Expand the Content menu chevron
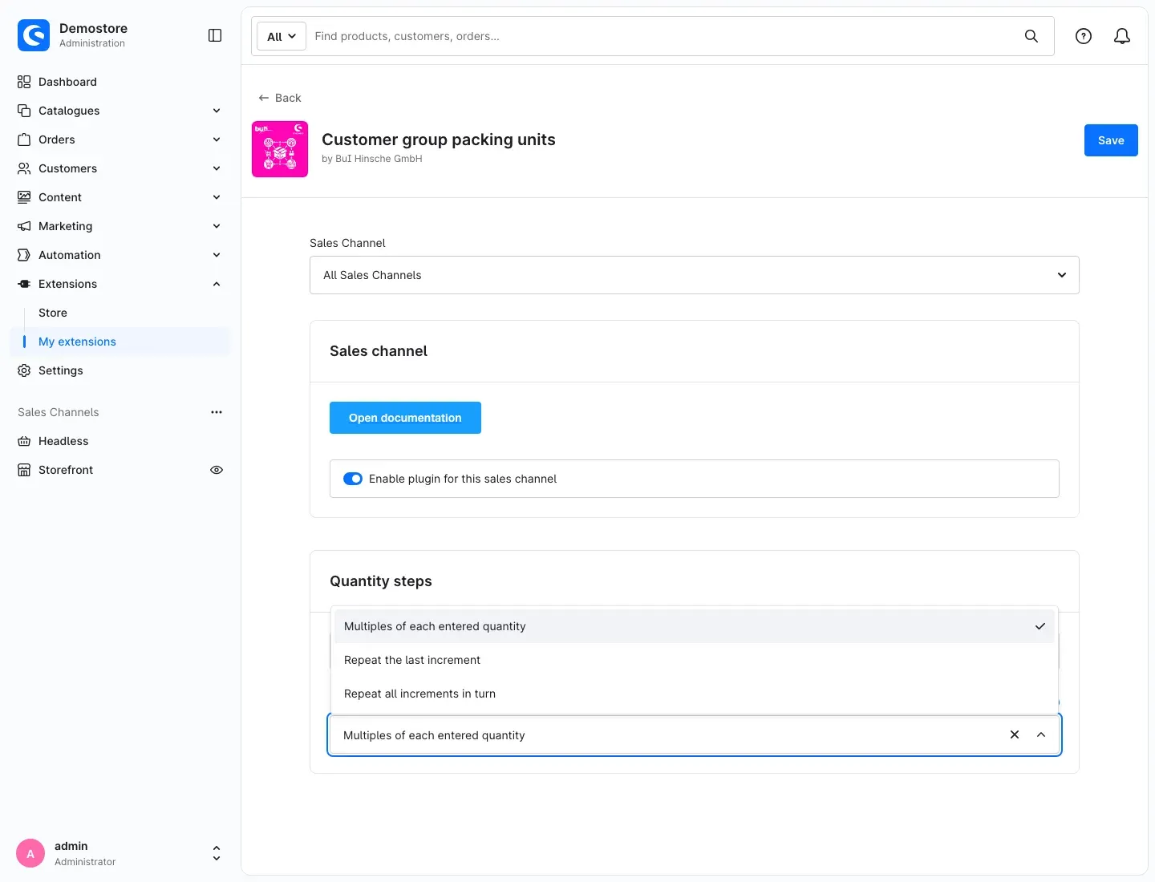 (217, 197)
